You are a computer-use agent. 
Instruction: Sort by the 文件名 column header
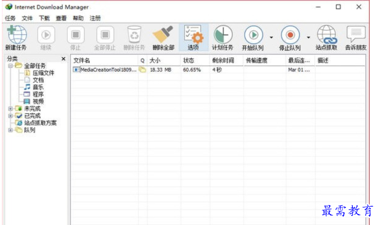(x=104, y=60)
